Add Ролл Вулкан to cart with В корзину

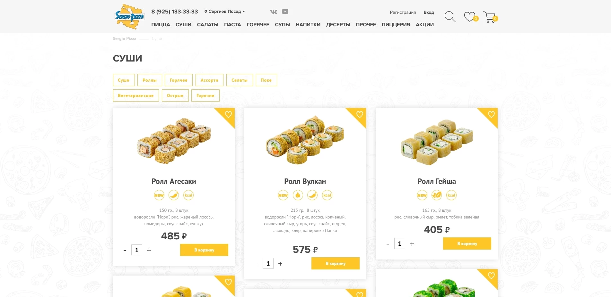336,263
